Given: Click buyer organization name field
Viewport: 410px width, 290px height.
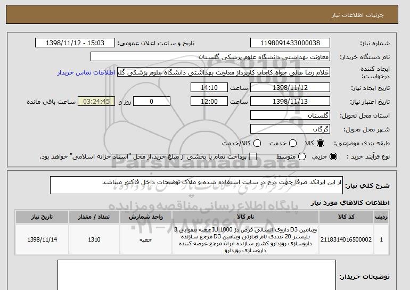Looking at the screenshot, I should click(x=210, y=57).
